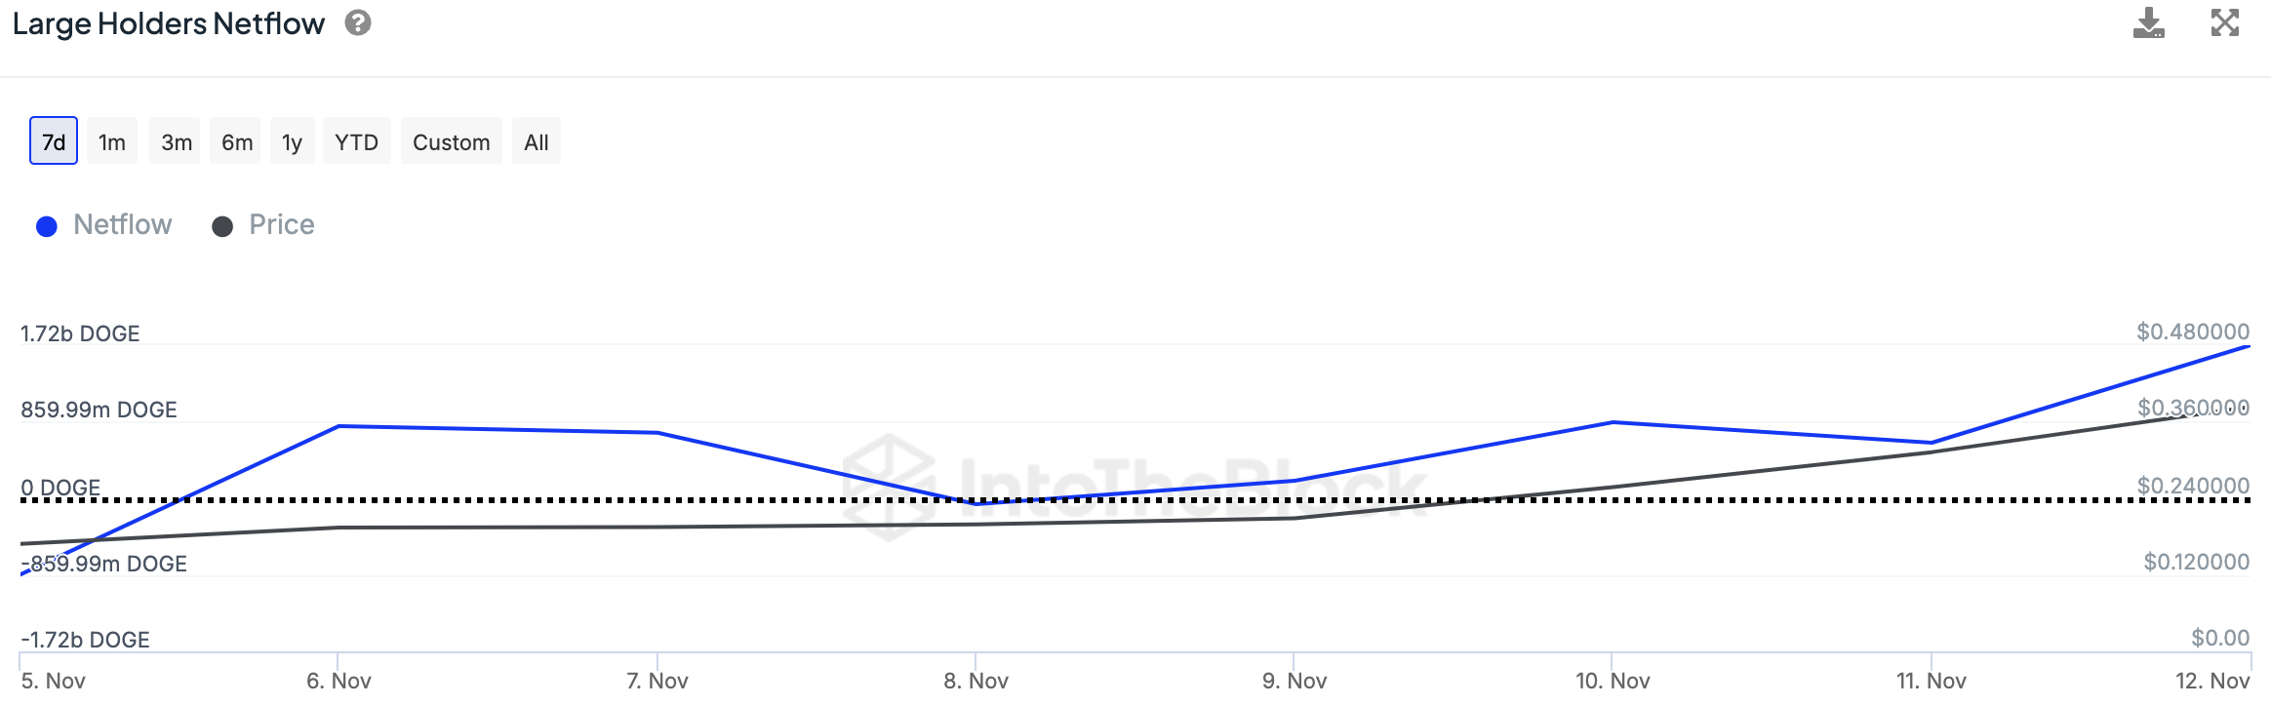Select the 7d time range
2271x706 pixels.
pyautogui.click(x=54, y=142)
